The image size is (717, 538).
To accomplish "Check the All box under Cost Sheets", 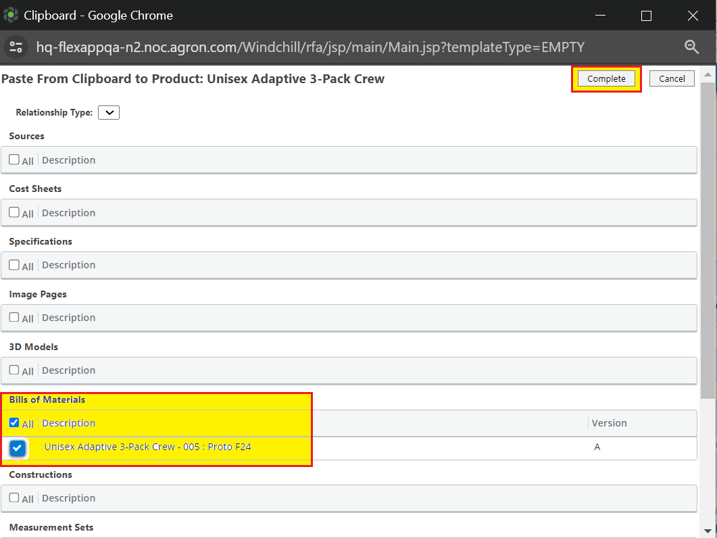I will tap(14, 212).
